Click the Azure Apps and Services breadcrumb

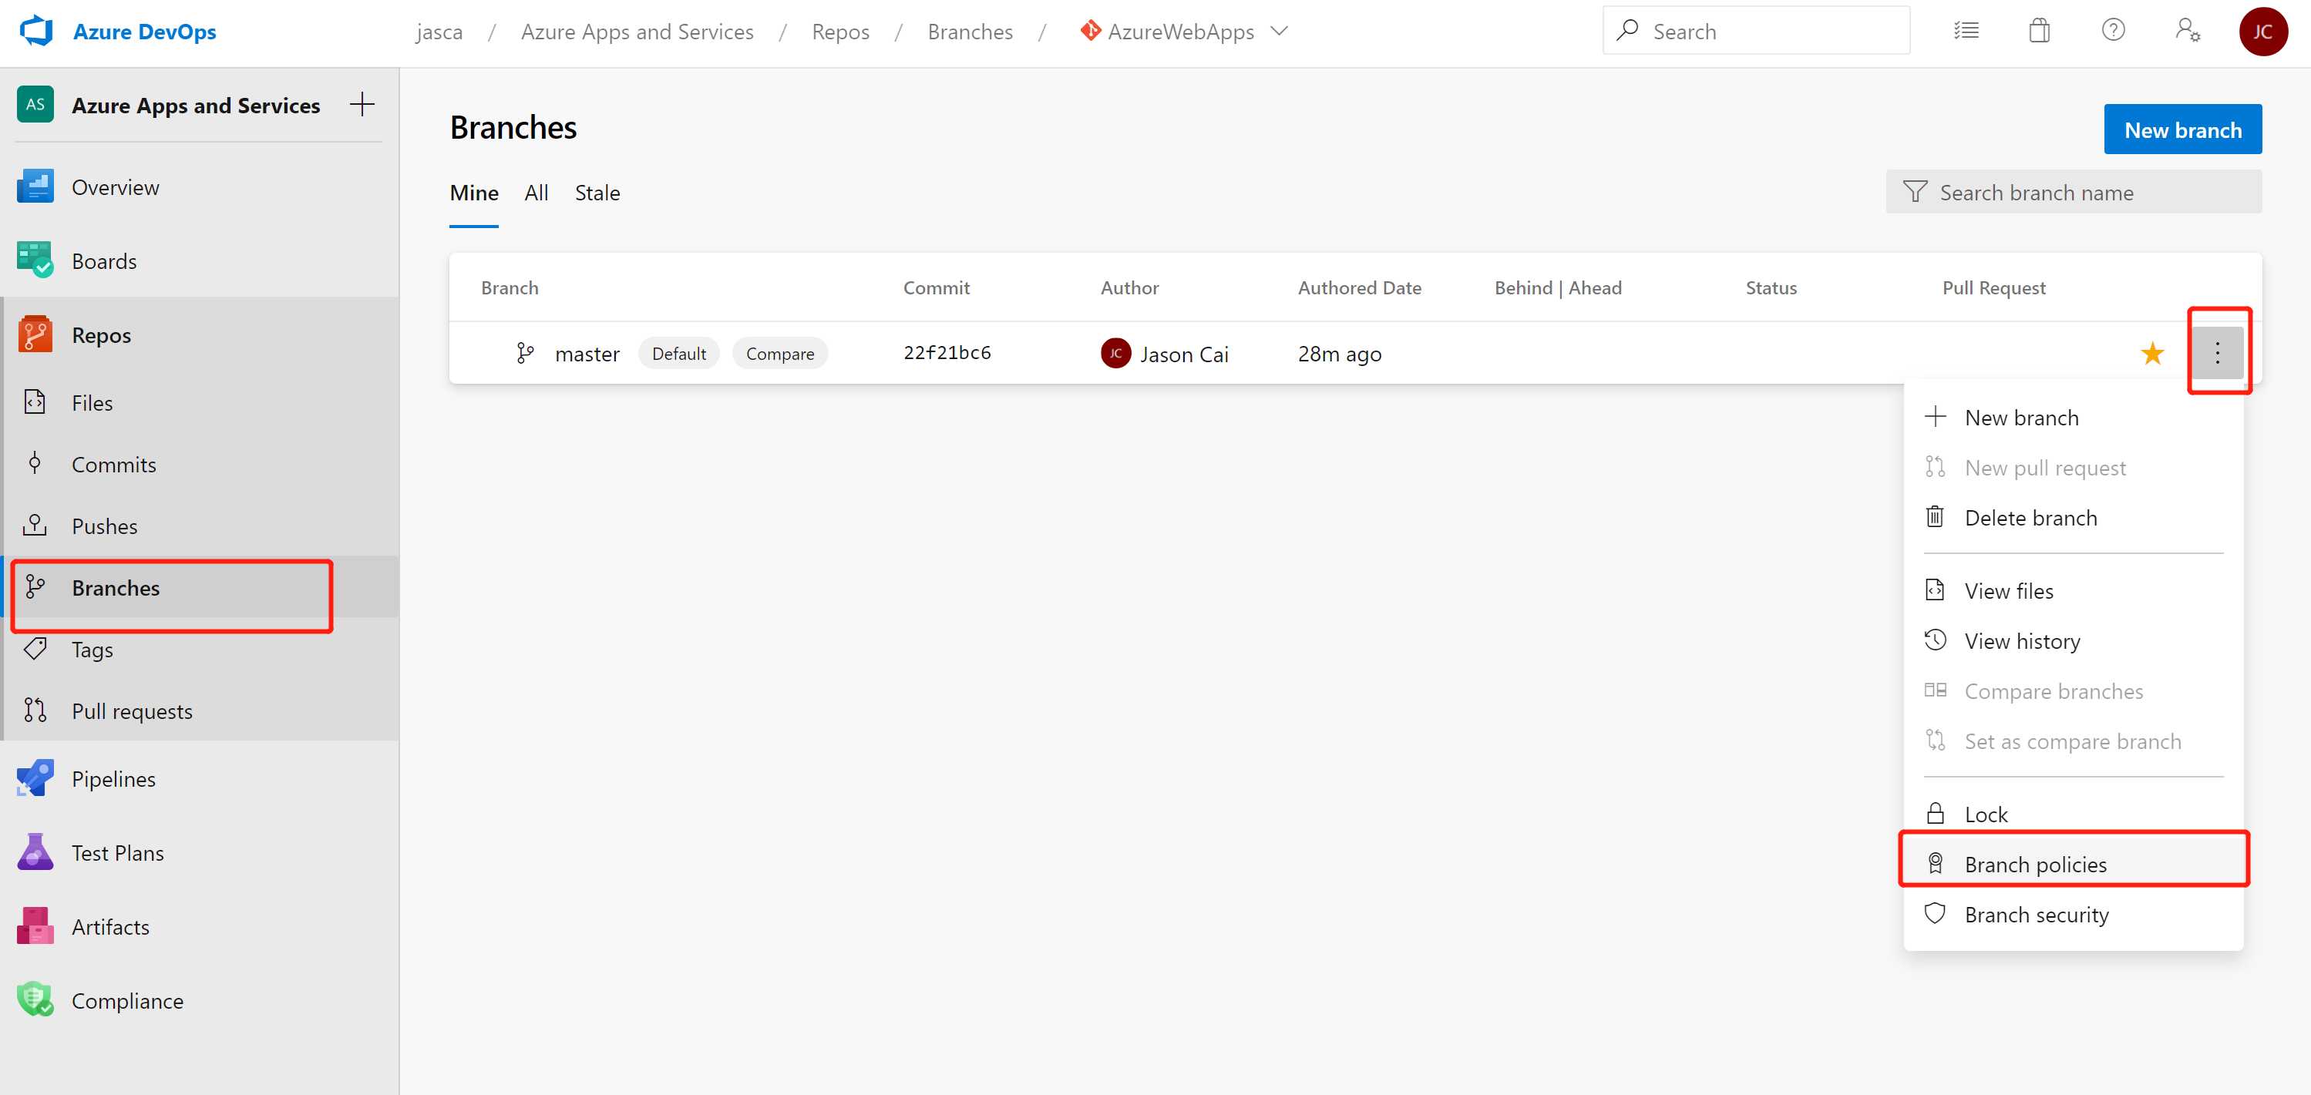[x=637, y=32]
